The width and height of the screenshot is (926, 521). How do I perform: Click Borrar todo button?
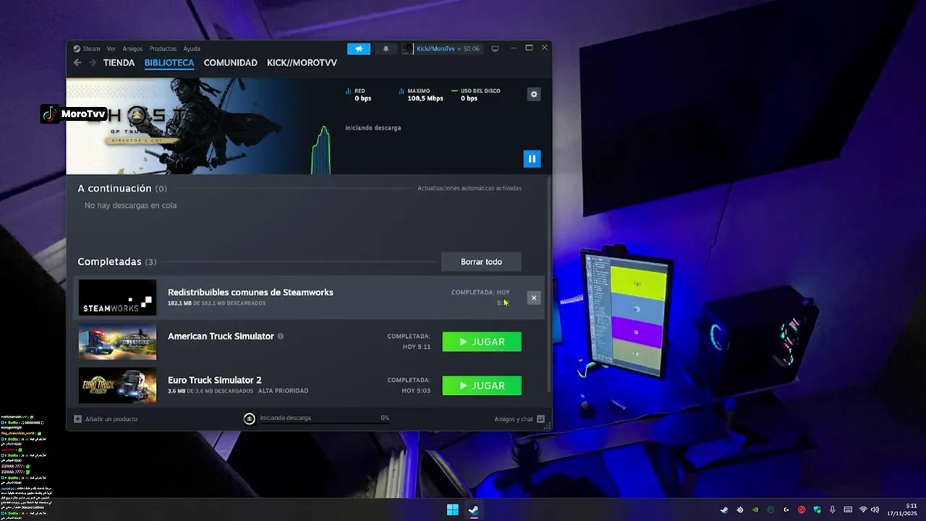(481, 262)
